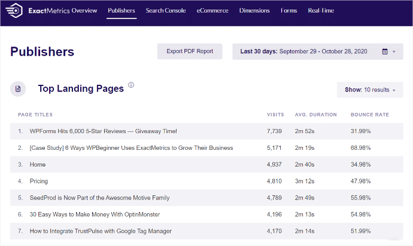This screenshot has height=246, width=413.
Task: Click the 2m 19s duration value
Action: pyautogui.click(x=305, y=148)
